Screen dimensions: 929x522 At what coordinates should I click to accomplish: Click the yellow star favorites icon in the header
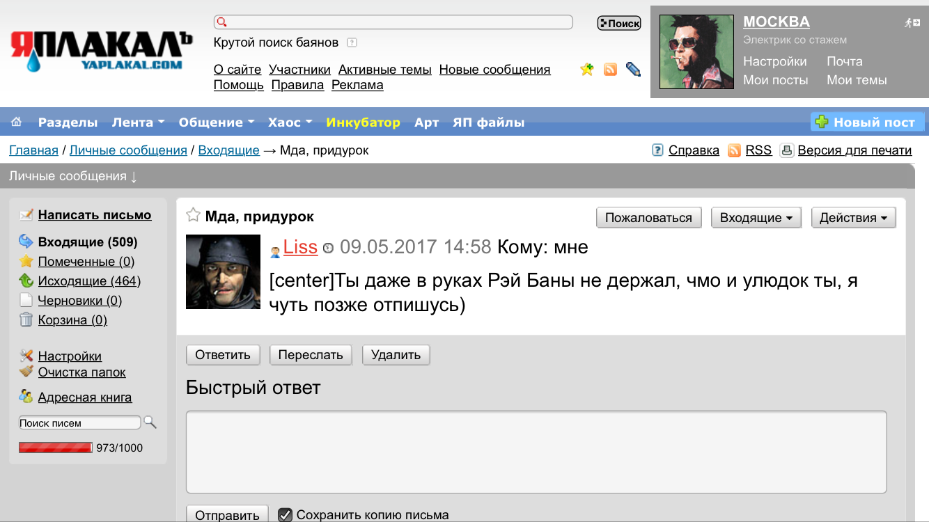587,69
